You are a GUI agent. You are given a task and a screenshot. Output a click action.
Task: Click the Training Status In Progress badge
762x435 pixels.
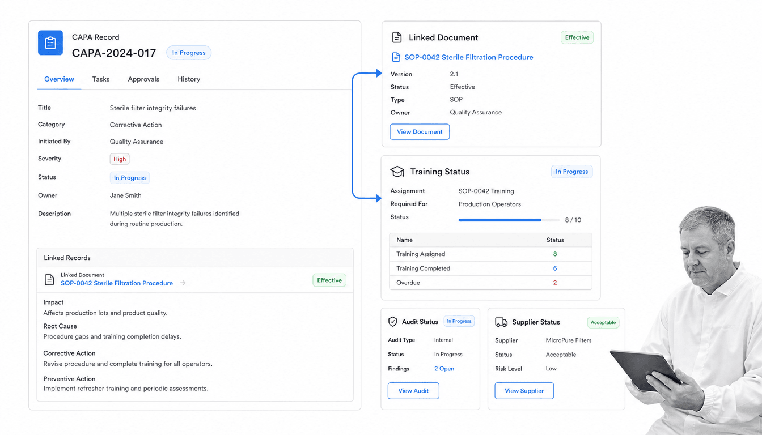[x=571, y=172]
